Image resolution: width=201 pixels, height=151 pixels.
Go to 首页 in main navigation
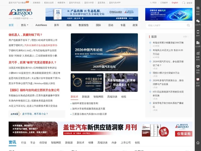click(x=11, y=25)
